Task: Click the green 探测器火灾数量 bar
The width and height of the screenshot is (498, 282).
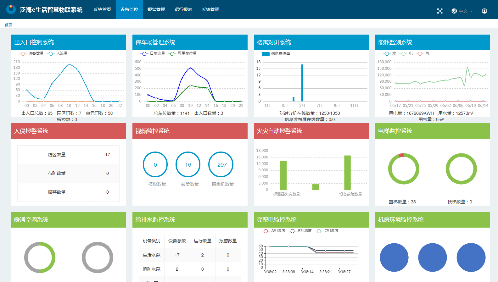Action: [x=283, y=175]
